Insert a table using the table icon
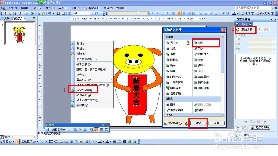The height and width of the screenshot is (156, 278). tap(63, 13)
